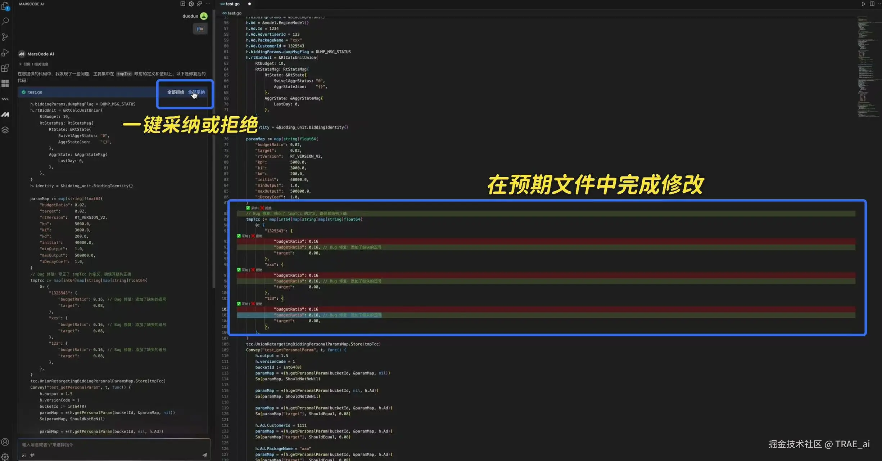Image resolution: width=882 pixels, height=461 pixels.
Task: Open the Source Control view
Action: pyautogui.click(x=5, y=37)
